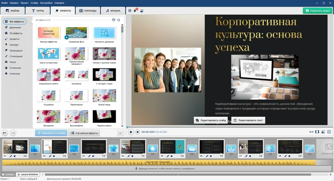
Task: Select the Наслоение effect thumbnail
Action: (76, 75)
